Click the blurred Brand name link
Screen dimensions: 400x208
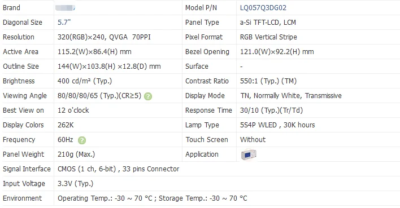coord(65,8)
